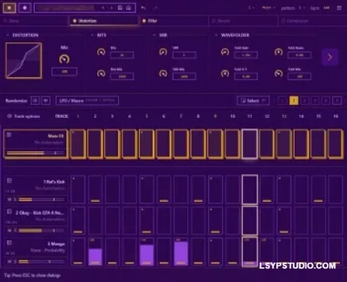The width and height of the screenshot is (347, 282).
Task: Select step page 4
Action: [x=326, y=100]
